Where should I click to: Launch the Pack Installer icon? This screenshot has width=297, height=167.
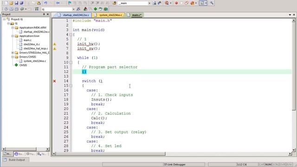[106, 9]
